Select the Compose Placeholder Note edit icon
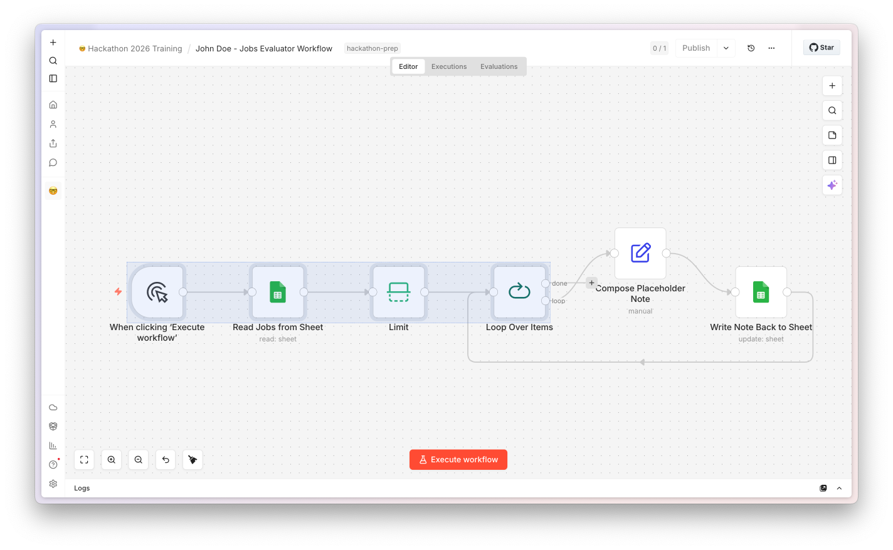This screenshot has height=550, width=893. [x=640, y=253]
